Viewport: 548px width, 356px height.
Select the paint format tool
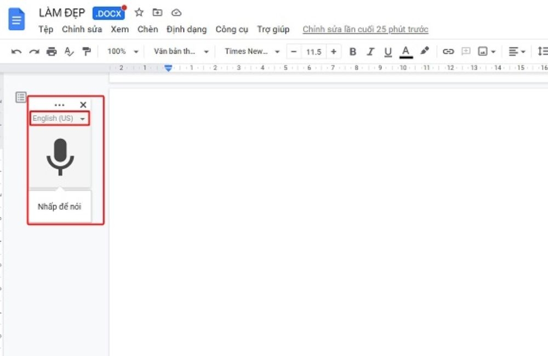(x=85, y=51)
